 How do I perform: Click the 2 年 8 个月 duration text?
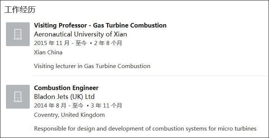(108, 43)
